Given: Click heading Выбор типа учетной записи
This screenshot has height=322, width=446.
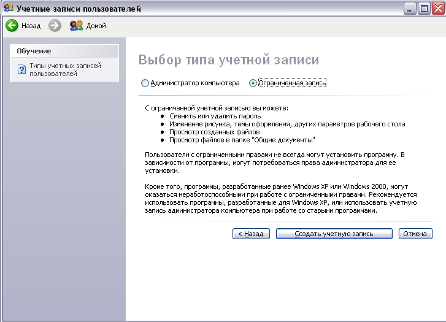Looking at the screenshot, I should coord(229,59).
